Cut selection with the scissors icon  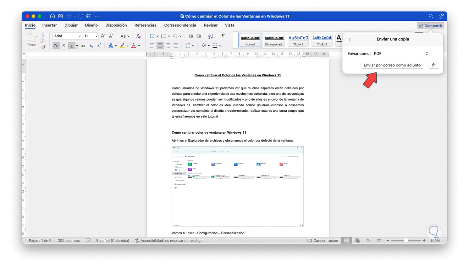pos(43,35)
